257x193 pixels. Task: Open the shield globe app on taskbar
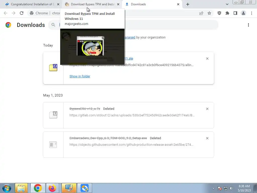click(85, 188)
